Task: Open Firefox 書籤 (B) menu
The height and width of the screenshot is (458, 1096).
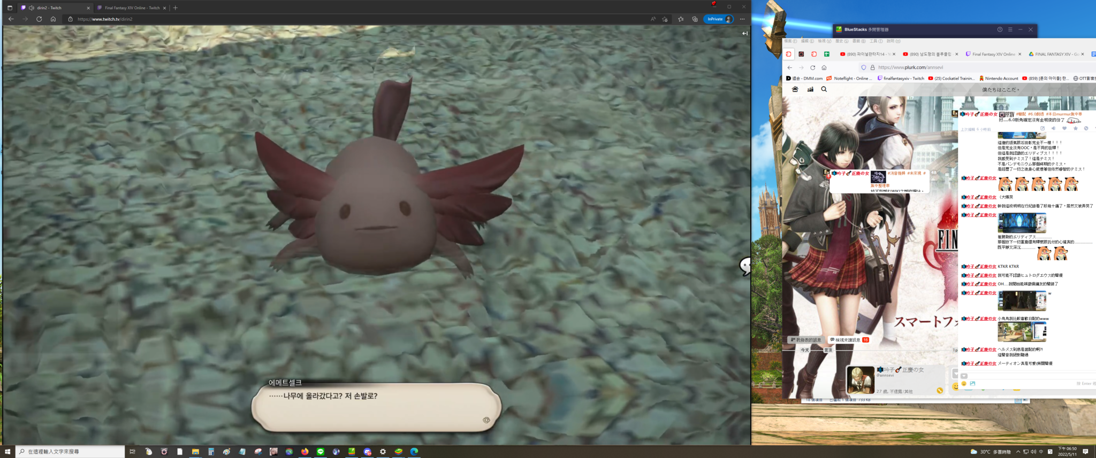Action: [859, 41]
